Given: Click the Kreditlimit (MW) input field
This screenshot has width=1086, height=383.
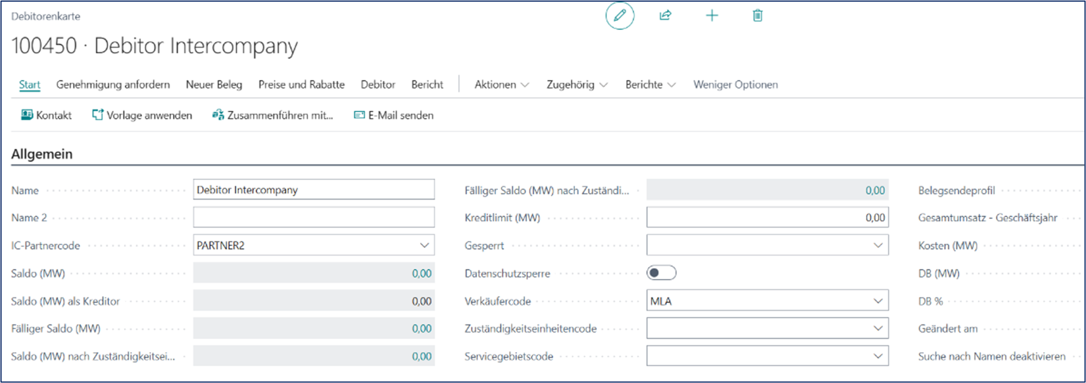Looking at the screenshot, I should click(x=767, y=218).
